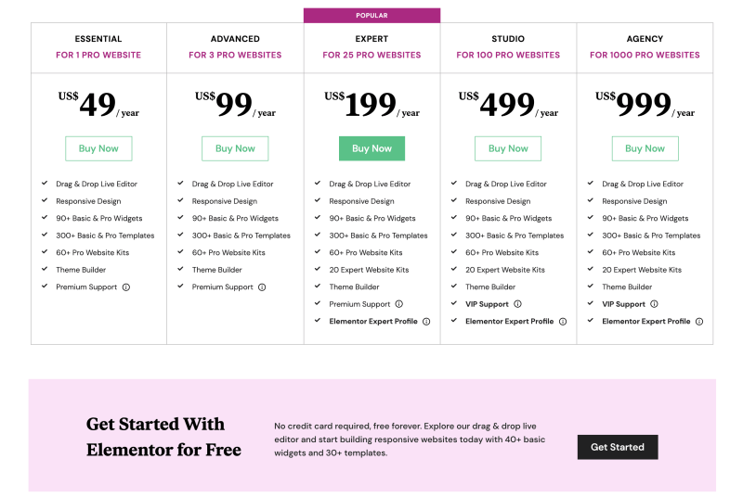Click the Essential plan heading
This screenshot has height=497, width=743.
[x=98, y=39]
